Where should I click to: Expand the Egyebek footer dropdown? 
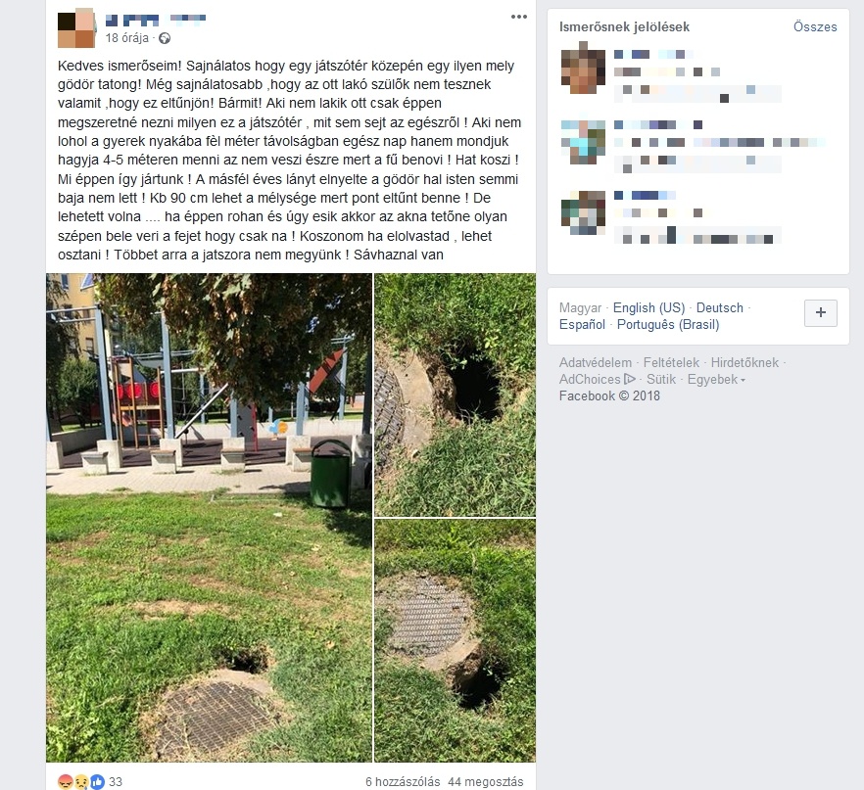(x=716, y=379)
